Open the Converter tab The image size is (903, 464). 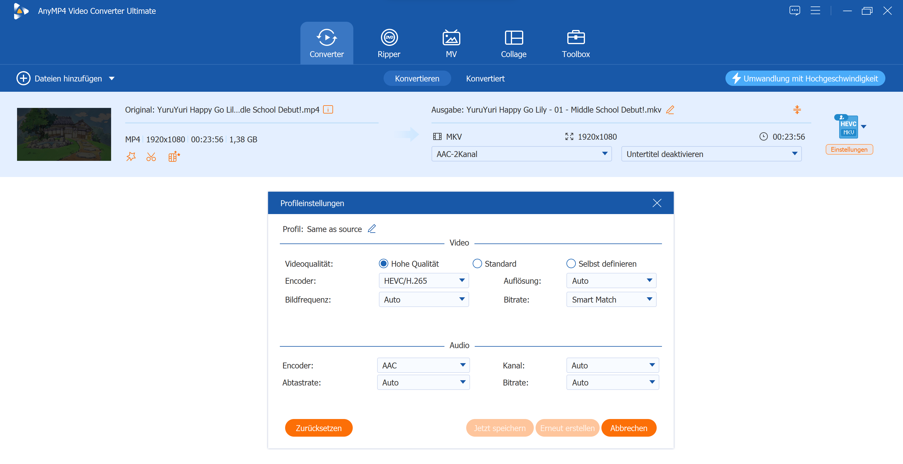pos(326,43)
